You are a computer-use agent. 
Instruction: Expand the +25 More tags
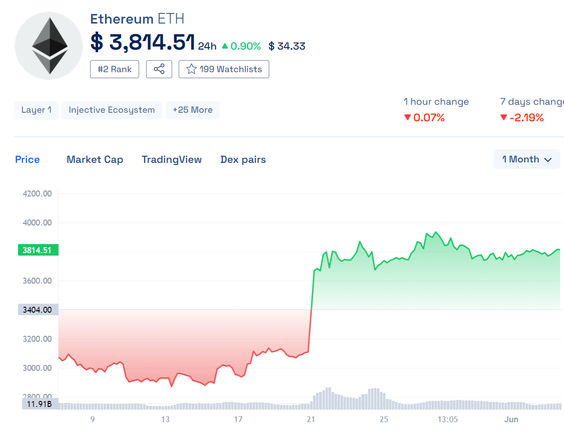(x=193, y=110)
